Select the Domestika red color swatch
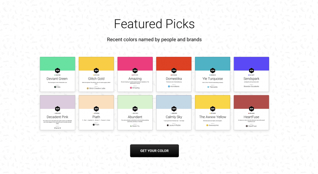Image resolution: width=318 pixels, height=174 pixels. pos(174,63)
